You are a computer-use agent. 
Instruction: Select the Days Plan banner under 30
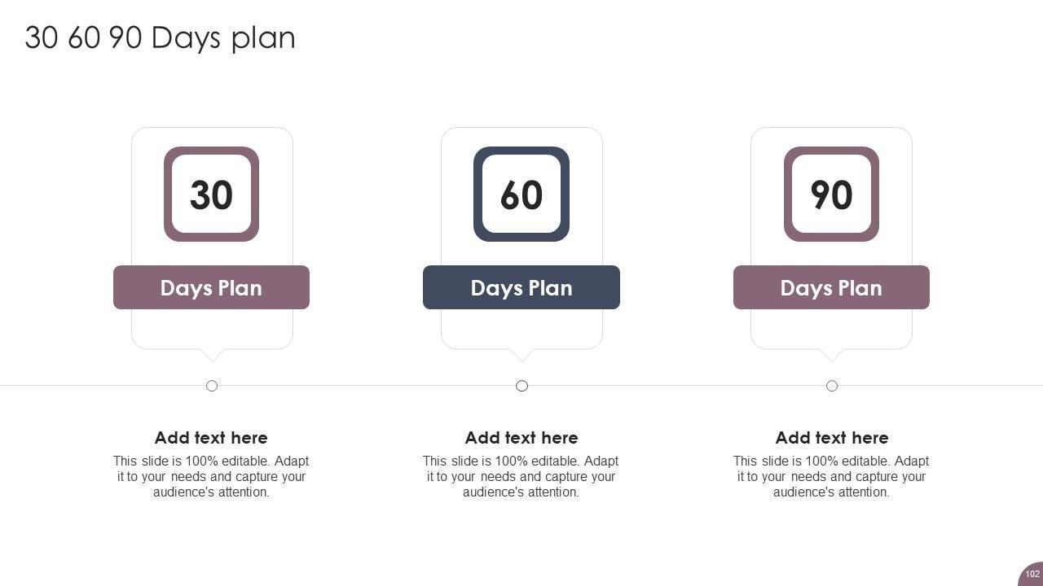click(x=211, y=287)
